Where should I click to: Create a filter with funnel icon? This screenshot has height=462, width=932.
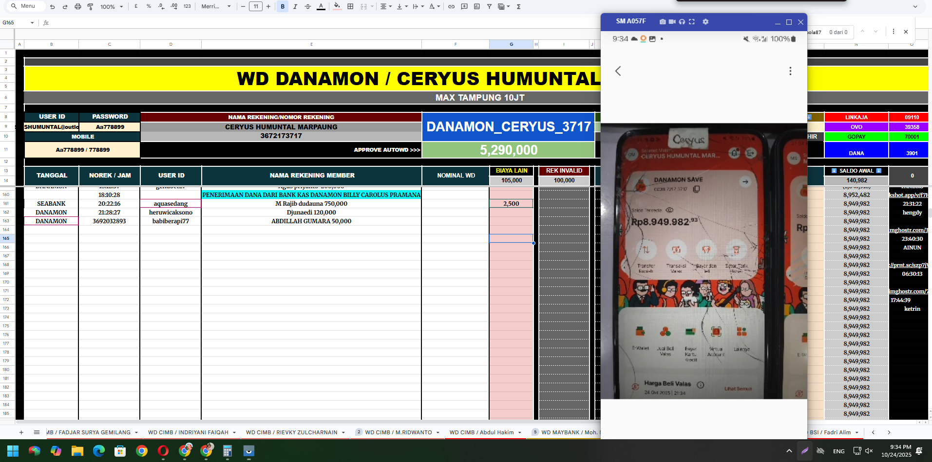(489, 6)
